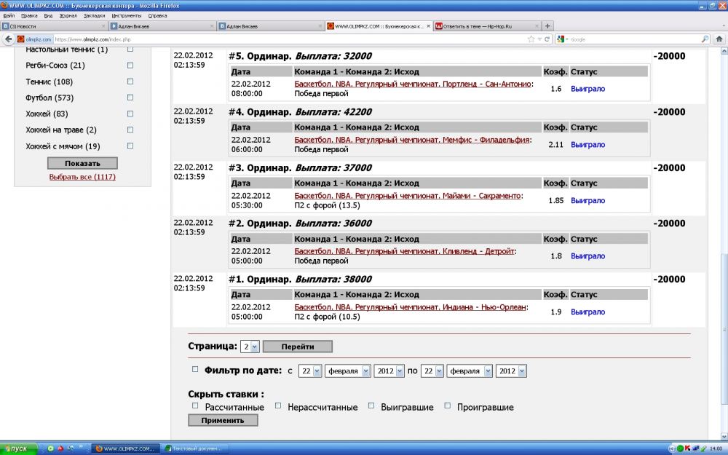Enable the Фильтр по дате checkbox
The image size is (728, 455).
(195, 369)
